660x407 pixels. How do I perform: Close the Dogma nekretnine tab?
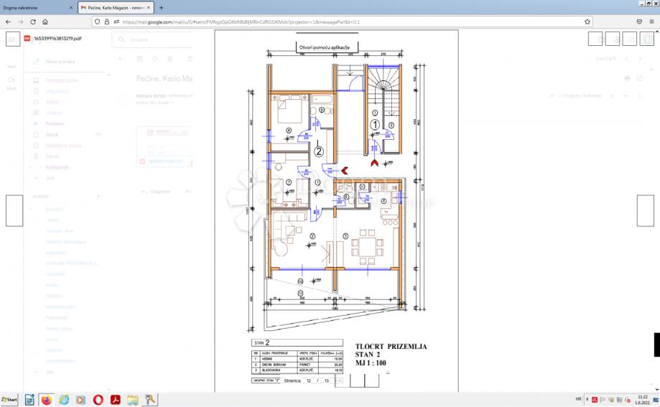coord(70,7)
